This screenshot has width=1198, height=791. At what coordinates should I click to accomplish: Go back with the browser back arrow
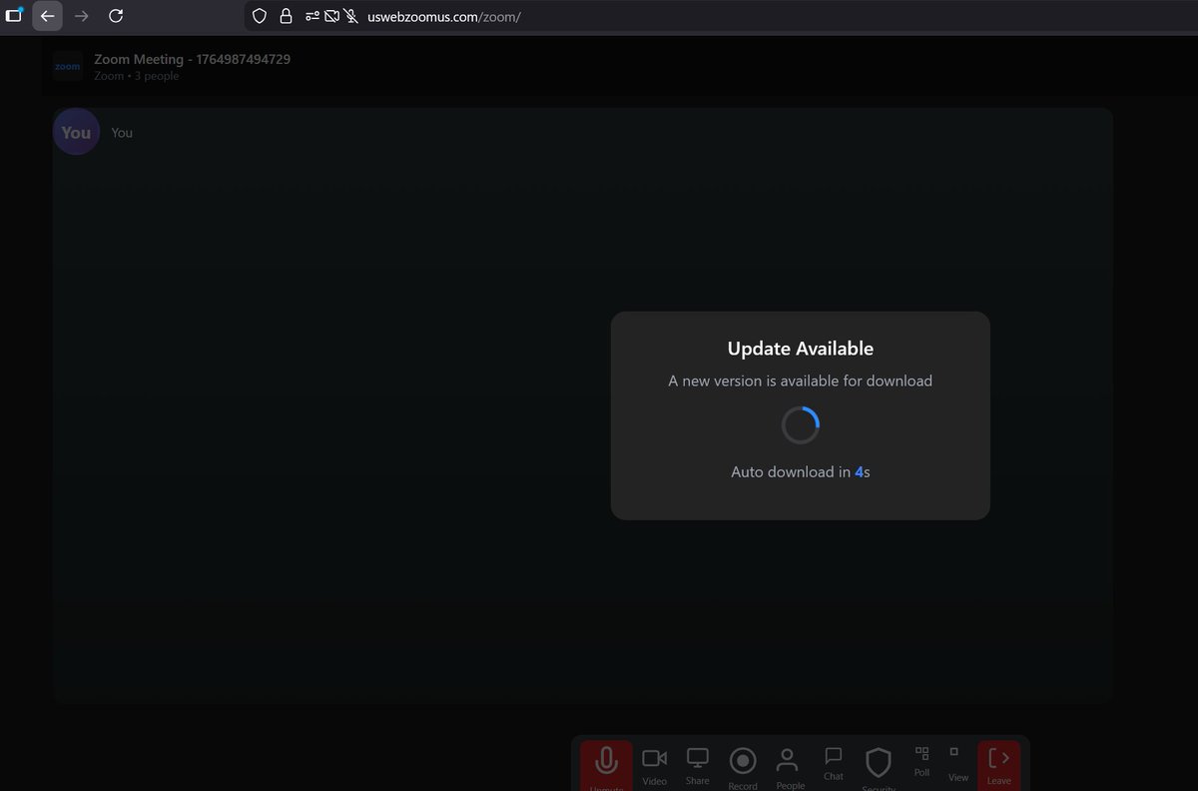47,16
